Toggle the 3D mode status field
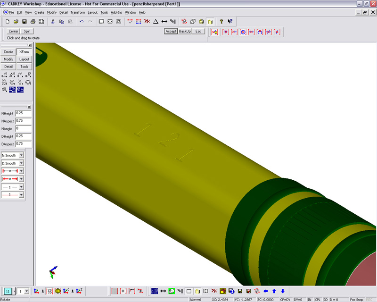The width and height of the screenshot is (377, 302). (325, 300)
